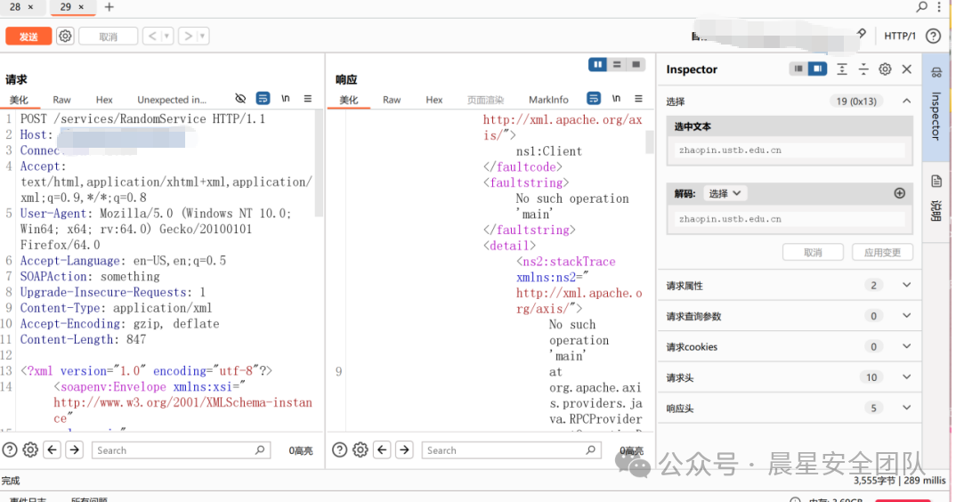Close Repeater tab 29
The width and height of the screenshot is (956, 502).
81,7
